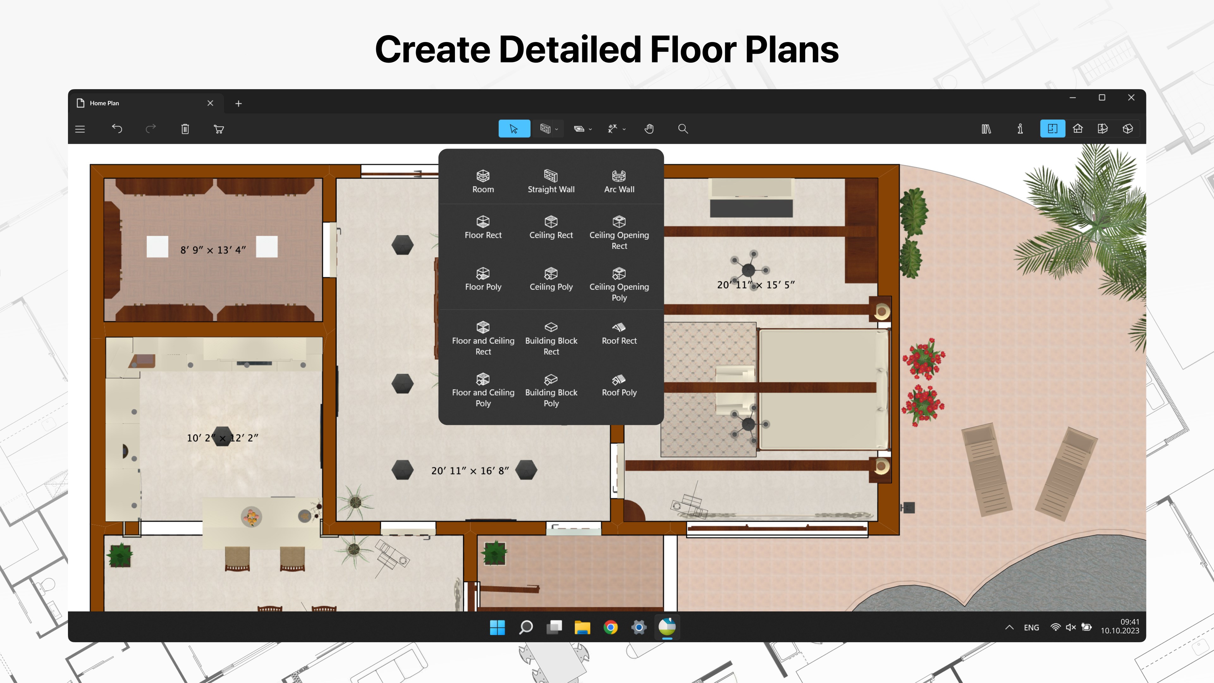Screen dimensions: 1214x683
Task: Open the hamburger main menu
Action: (x=80, y=129)
